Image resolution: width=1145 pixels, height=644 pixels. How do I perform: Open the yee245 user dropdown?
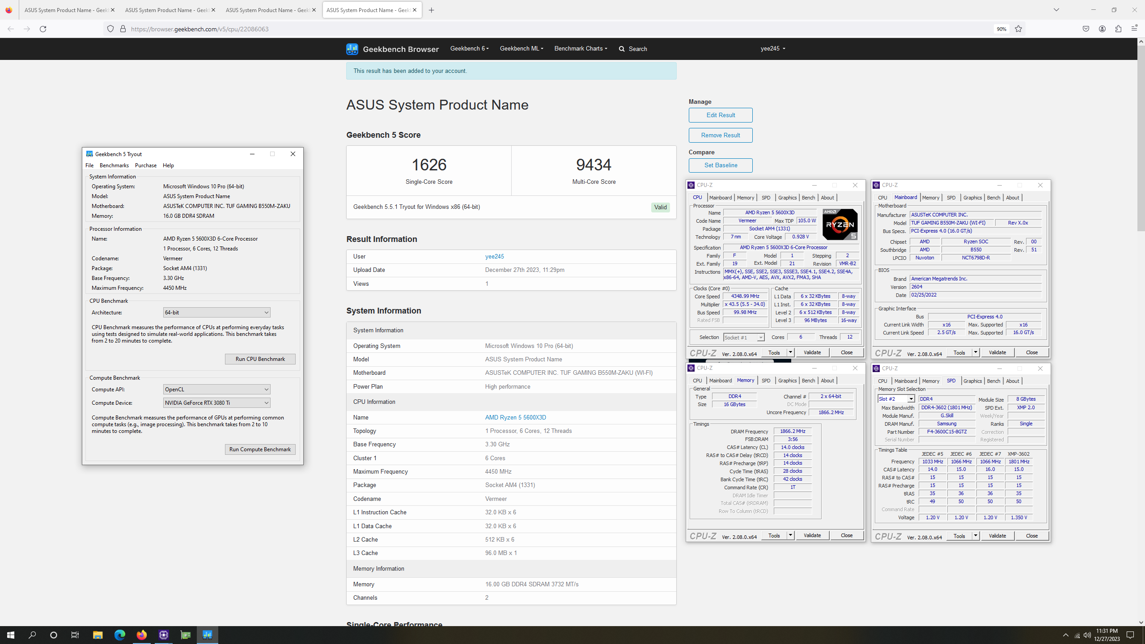(x=773, y=48)
